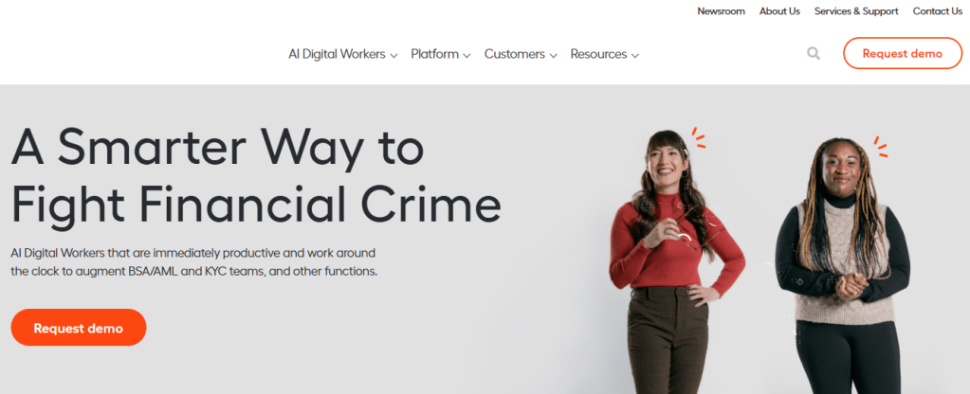
Task: Click the search magnifier icon
Action: click(814, 54)
